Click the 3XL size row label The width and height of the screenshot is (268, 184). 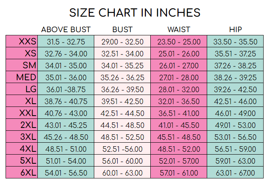click(x=28, y=137)
